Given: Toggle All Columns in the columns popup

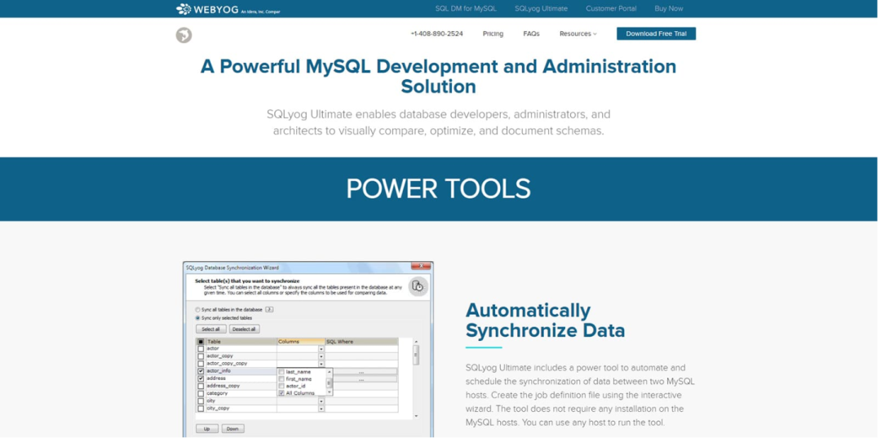Looking at the screenshot, I should click(281, 393).
